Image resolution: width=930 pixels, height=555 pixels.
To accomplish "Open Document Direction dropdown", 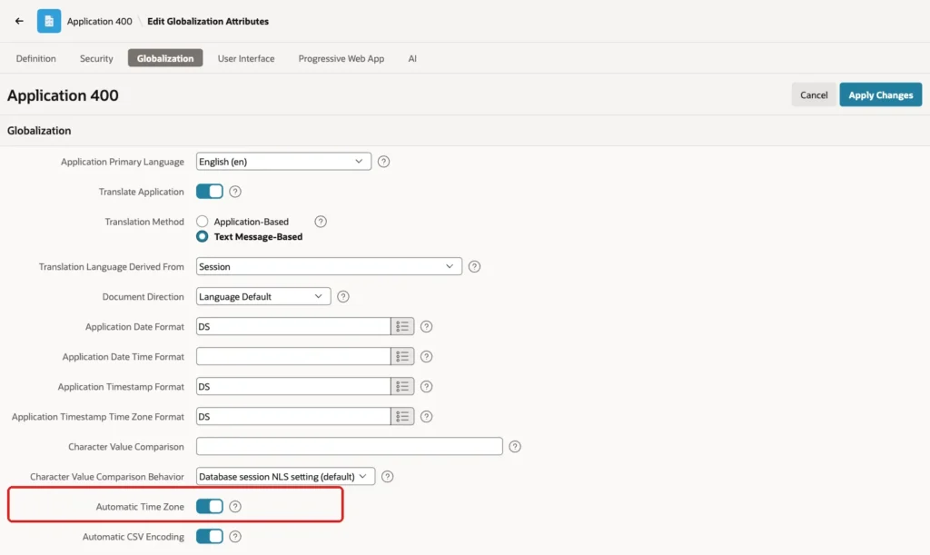I will pyautogui.click(x=263, y=296).
